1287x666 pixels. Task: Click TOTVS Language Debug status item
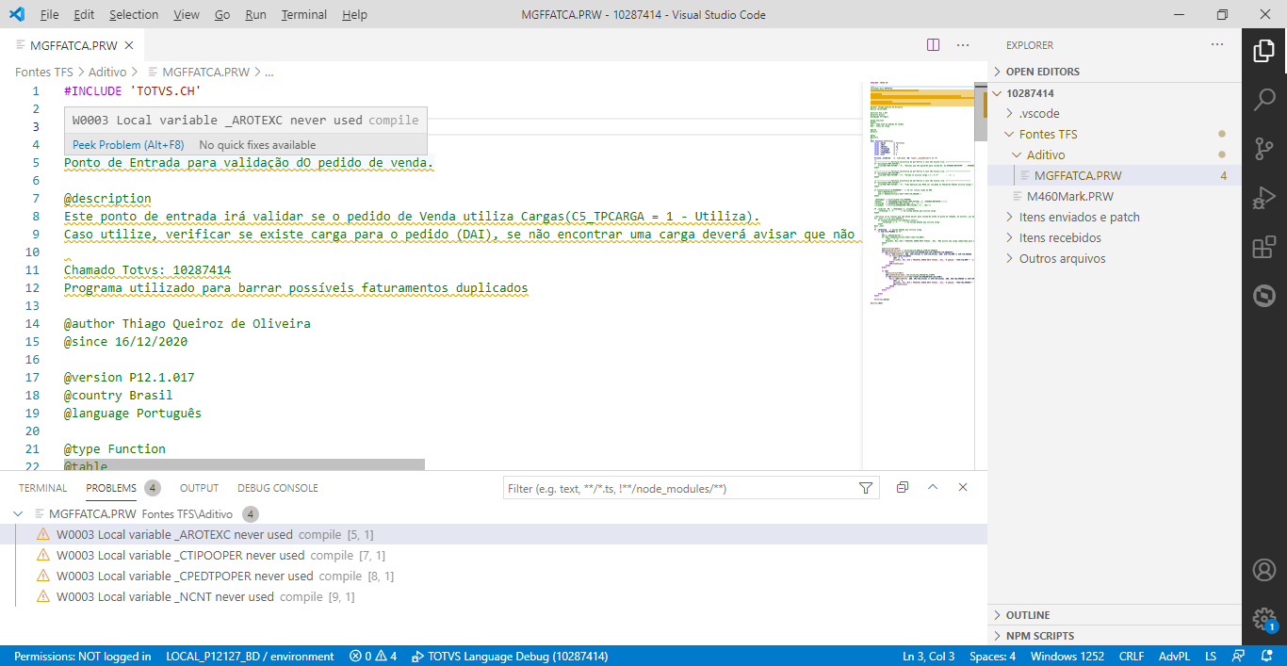tap(510, 657)
